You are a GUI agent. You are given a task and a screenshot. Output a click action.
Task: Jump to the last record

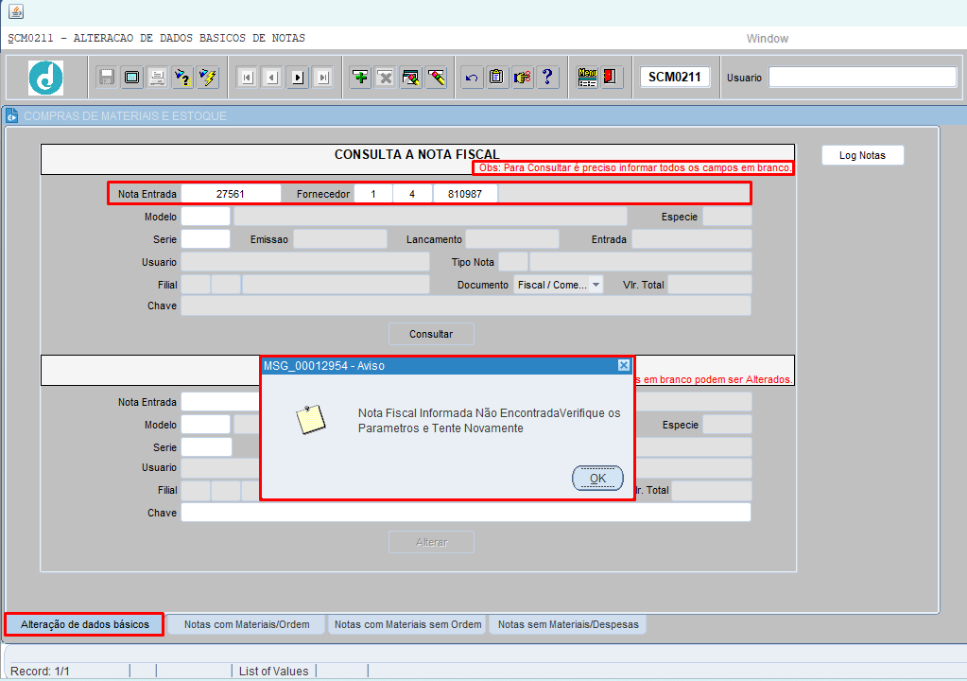click(323, 78)
